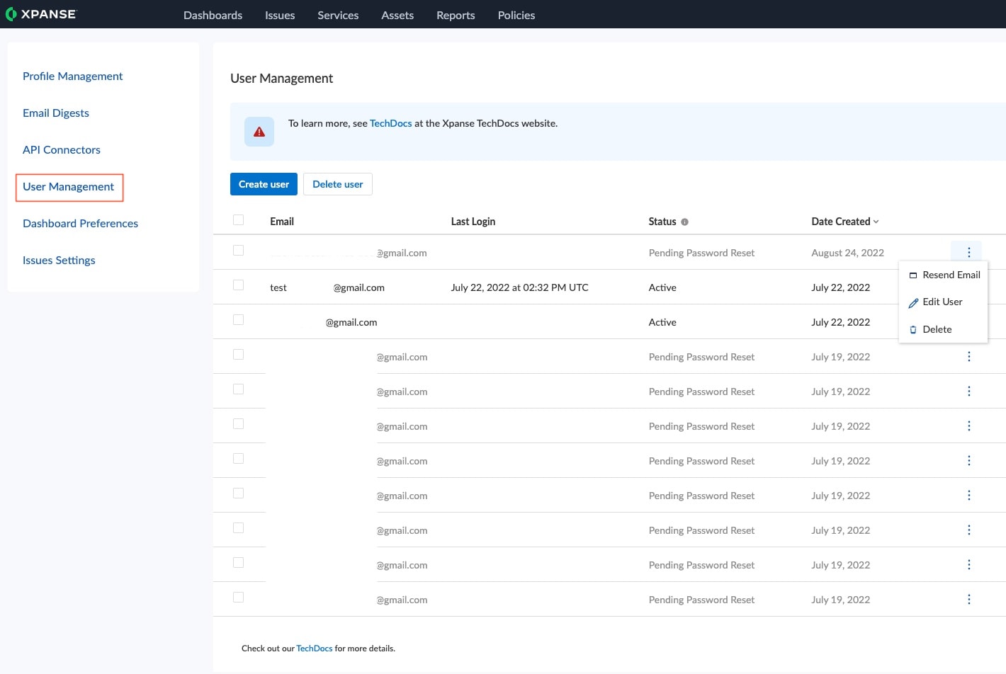
Task: Click the test @gmail.com email cell
Action: click(x=327, y=287)
